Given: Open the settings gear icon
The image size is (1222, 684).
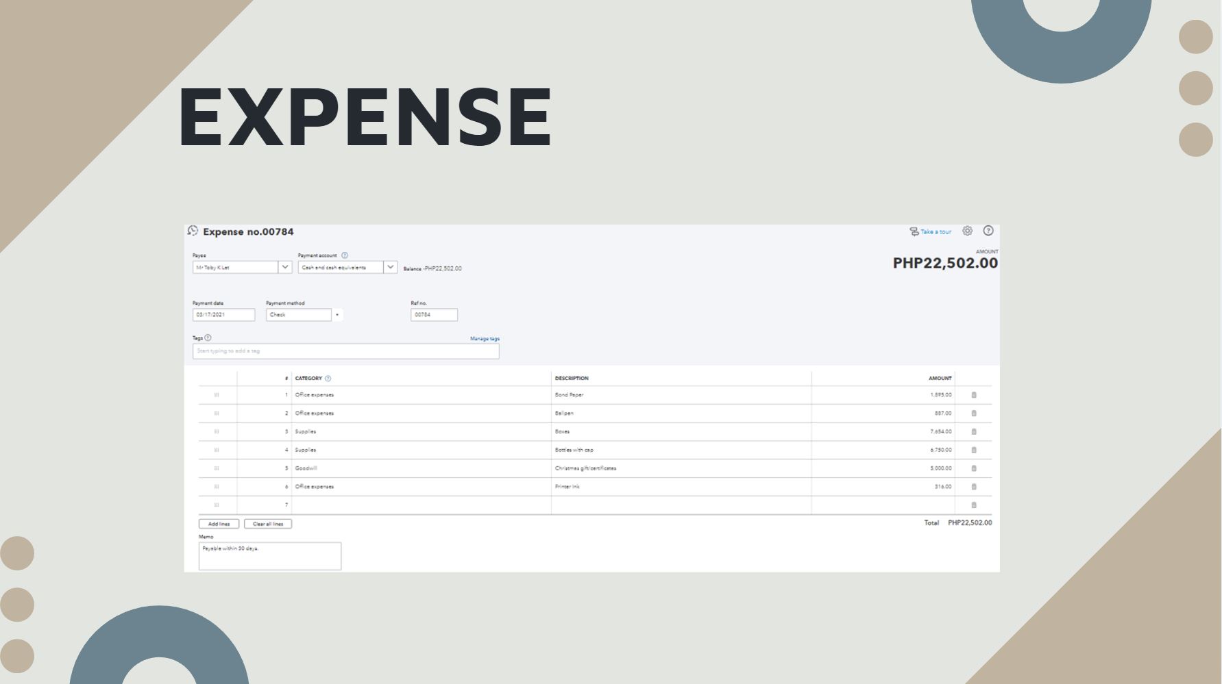Looking at the screenshot, I should pyautogui.click(x=967, y=231).
